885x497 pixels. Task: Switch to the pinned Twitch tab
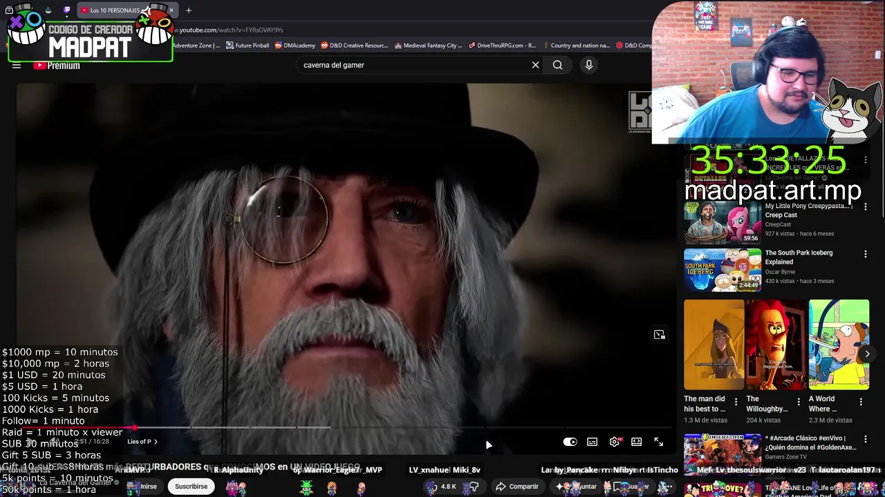(66, 10)
